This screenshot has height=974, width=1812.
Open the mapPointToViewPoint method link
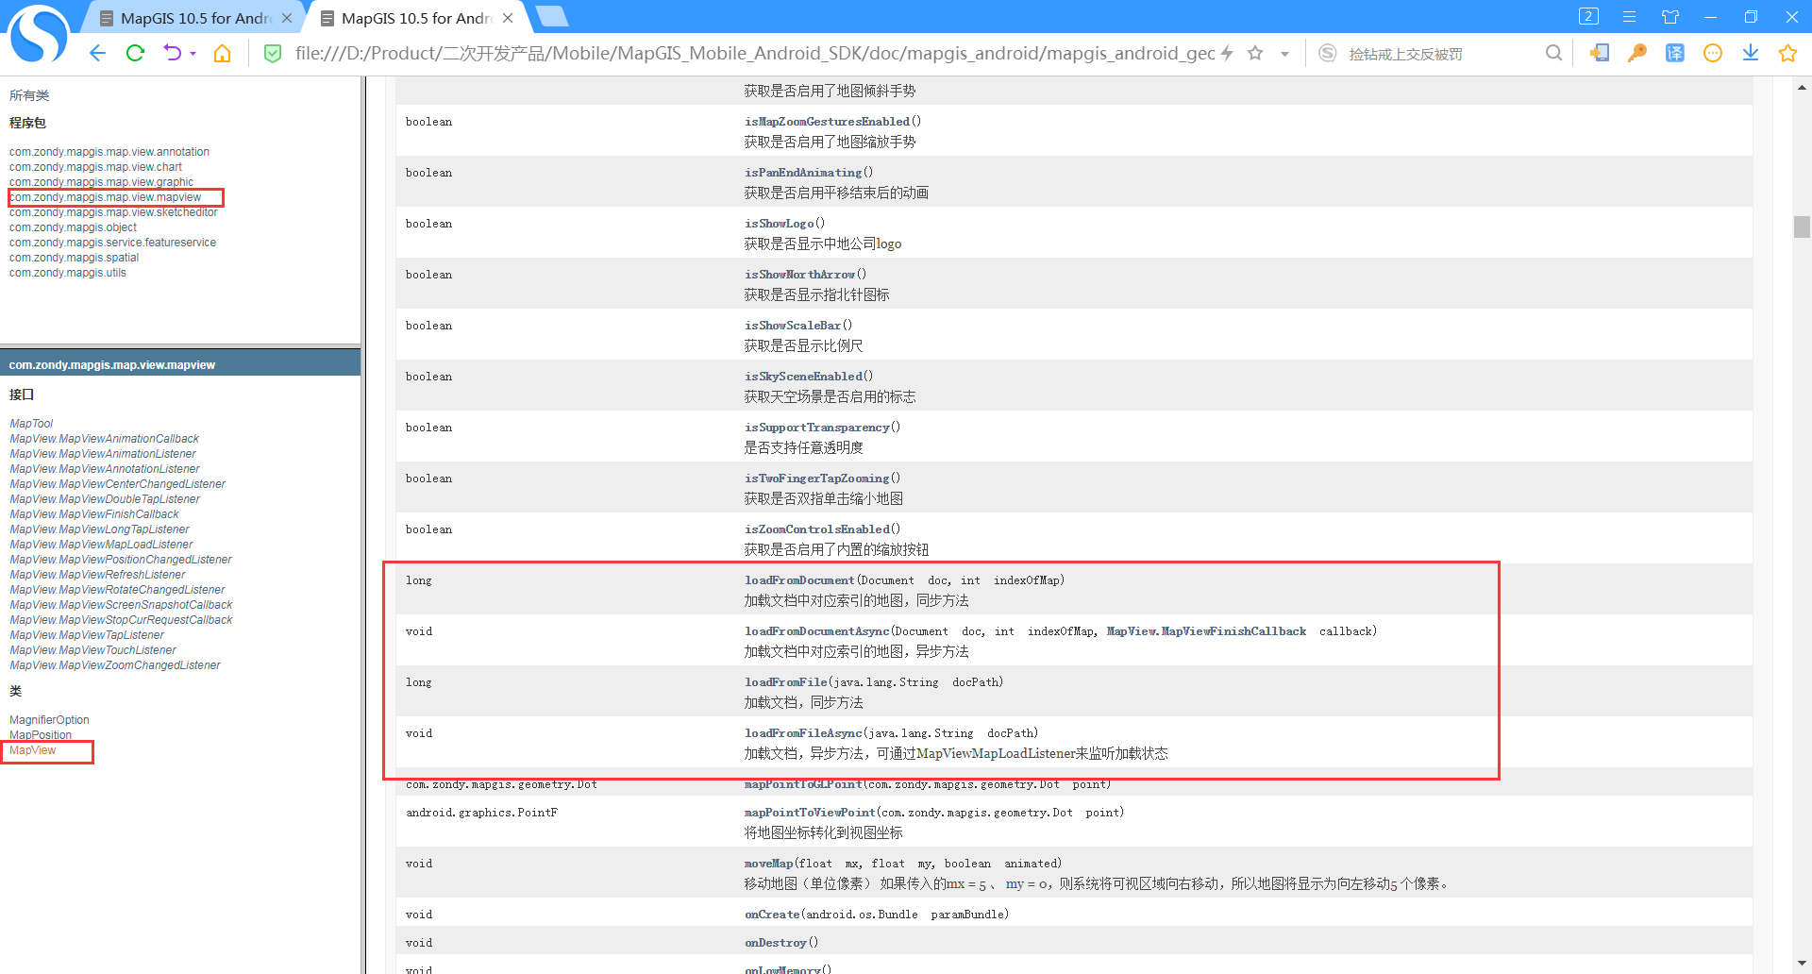(810, 813)
